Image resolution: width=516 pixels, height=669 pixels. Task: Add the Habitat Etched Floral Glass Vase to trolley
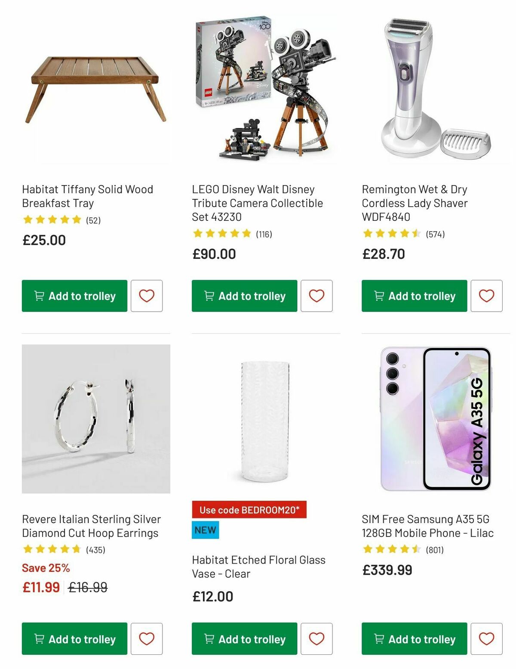pyautogui.click(x=244, y=639)
